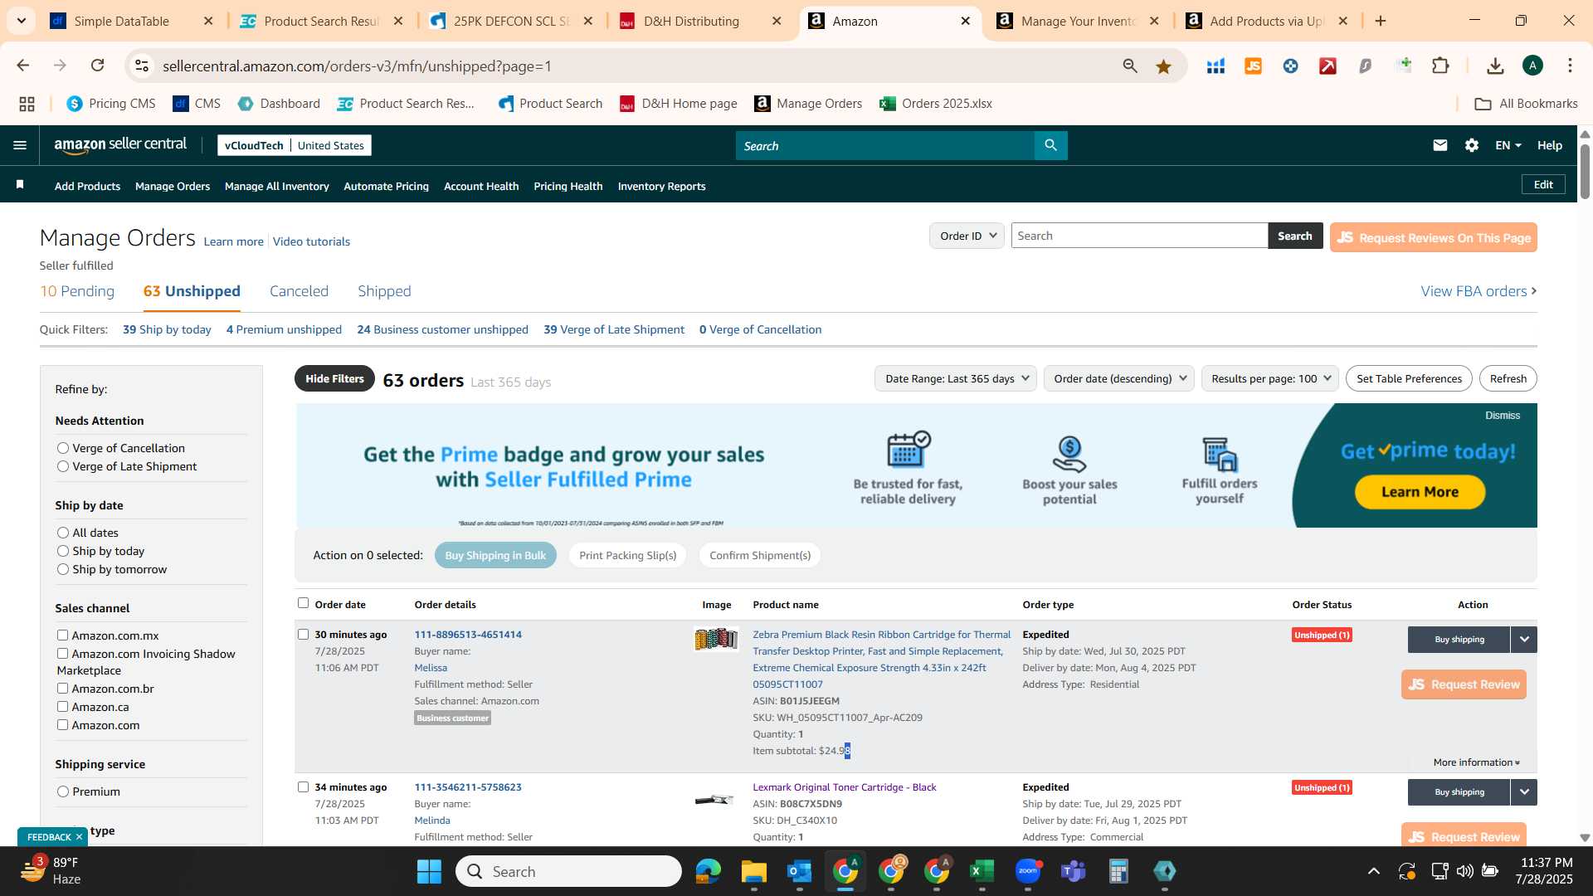Open EN language dropdown
The width and height of the screenshot is (1593, 896).
(1508, 145)
